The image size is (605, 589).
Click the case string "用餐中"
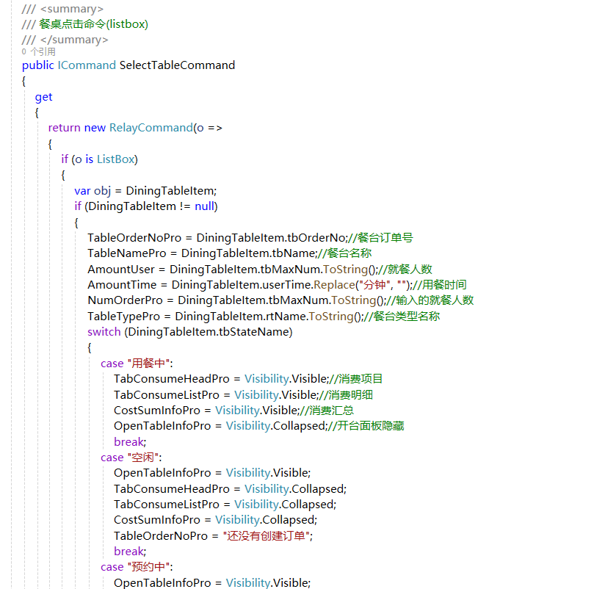[x=148, y=364]
